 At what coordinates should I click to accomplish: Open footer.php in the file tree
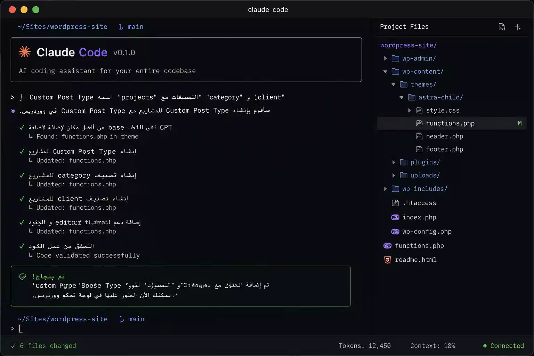pos(445,149)
